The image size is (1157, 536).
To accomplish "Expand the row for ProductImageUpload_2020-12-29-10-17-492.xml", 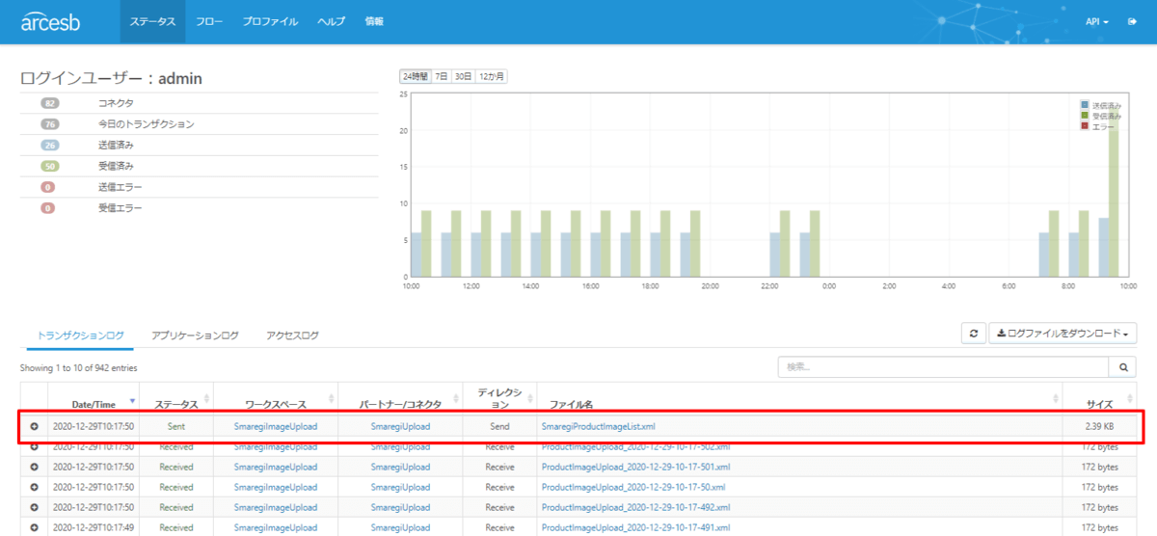I will click(x=35, y=507).
